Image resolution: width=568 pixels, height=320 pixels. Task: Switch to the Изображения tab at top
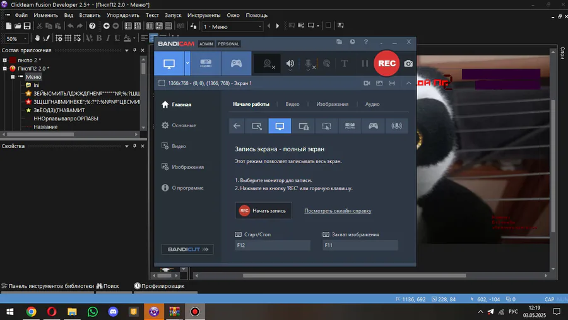tap(332, 104)
